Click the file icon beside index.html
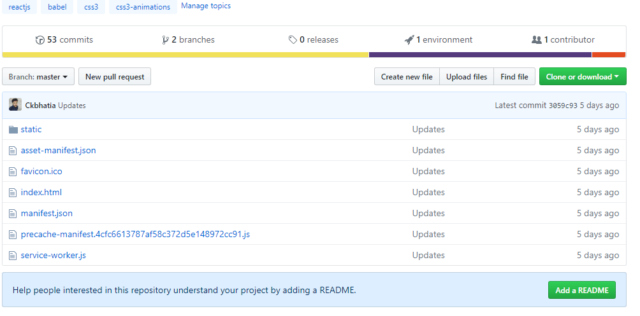 point(13,193)
